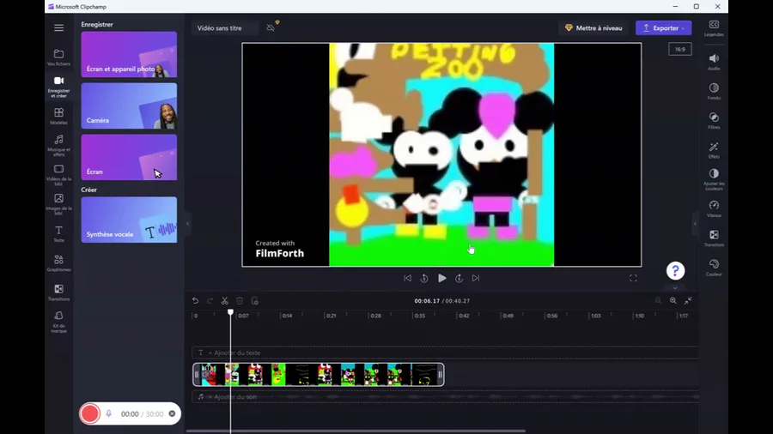Screen dimensions: 773x434
Task: Click 0:28 mark on timeline ruler
Action: pyautogui.click(x=375, y=316)
